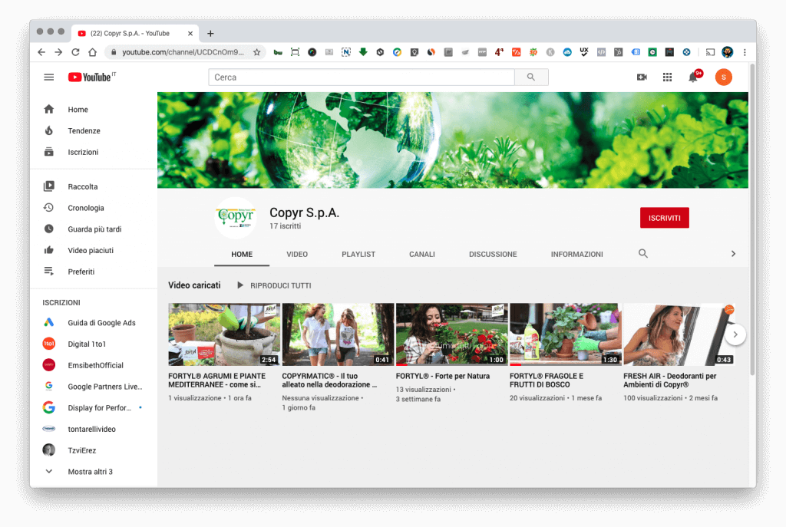
Task: Switch to the VIDEO tab
Action: 297,253
